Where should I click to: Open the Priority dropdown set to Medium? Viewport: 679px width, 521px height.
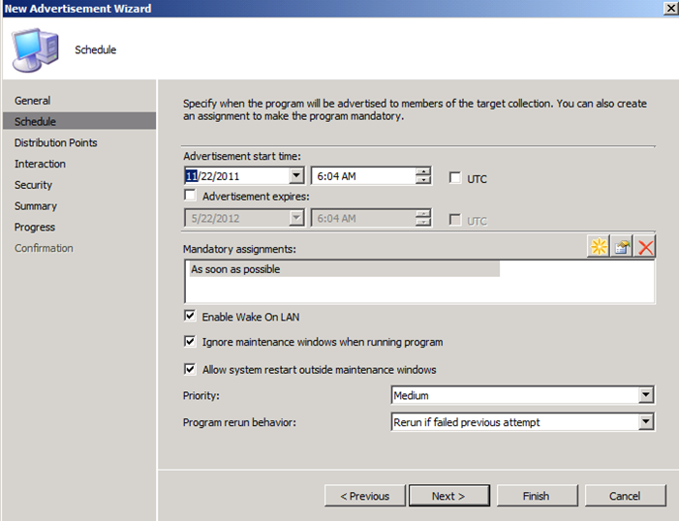click(x=646, y=394)
